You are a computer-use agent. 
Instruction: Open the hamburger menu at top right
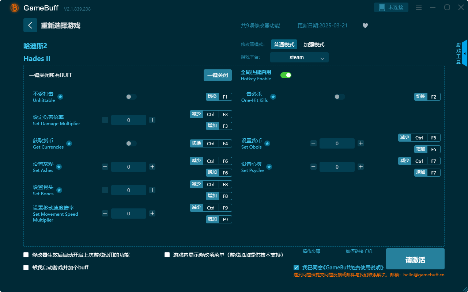click(419, 7)
